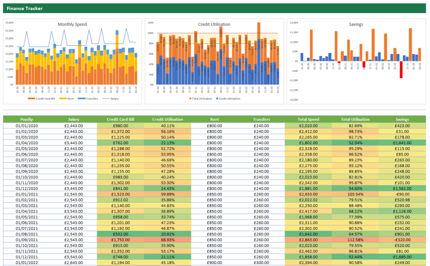
Task: Click the £300.00 transfers cell
Action: [261, 263]
